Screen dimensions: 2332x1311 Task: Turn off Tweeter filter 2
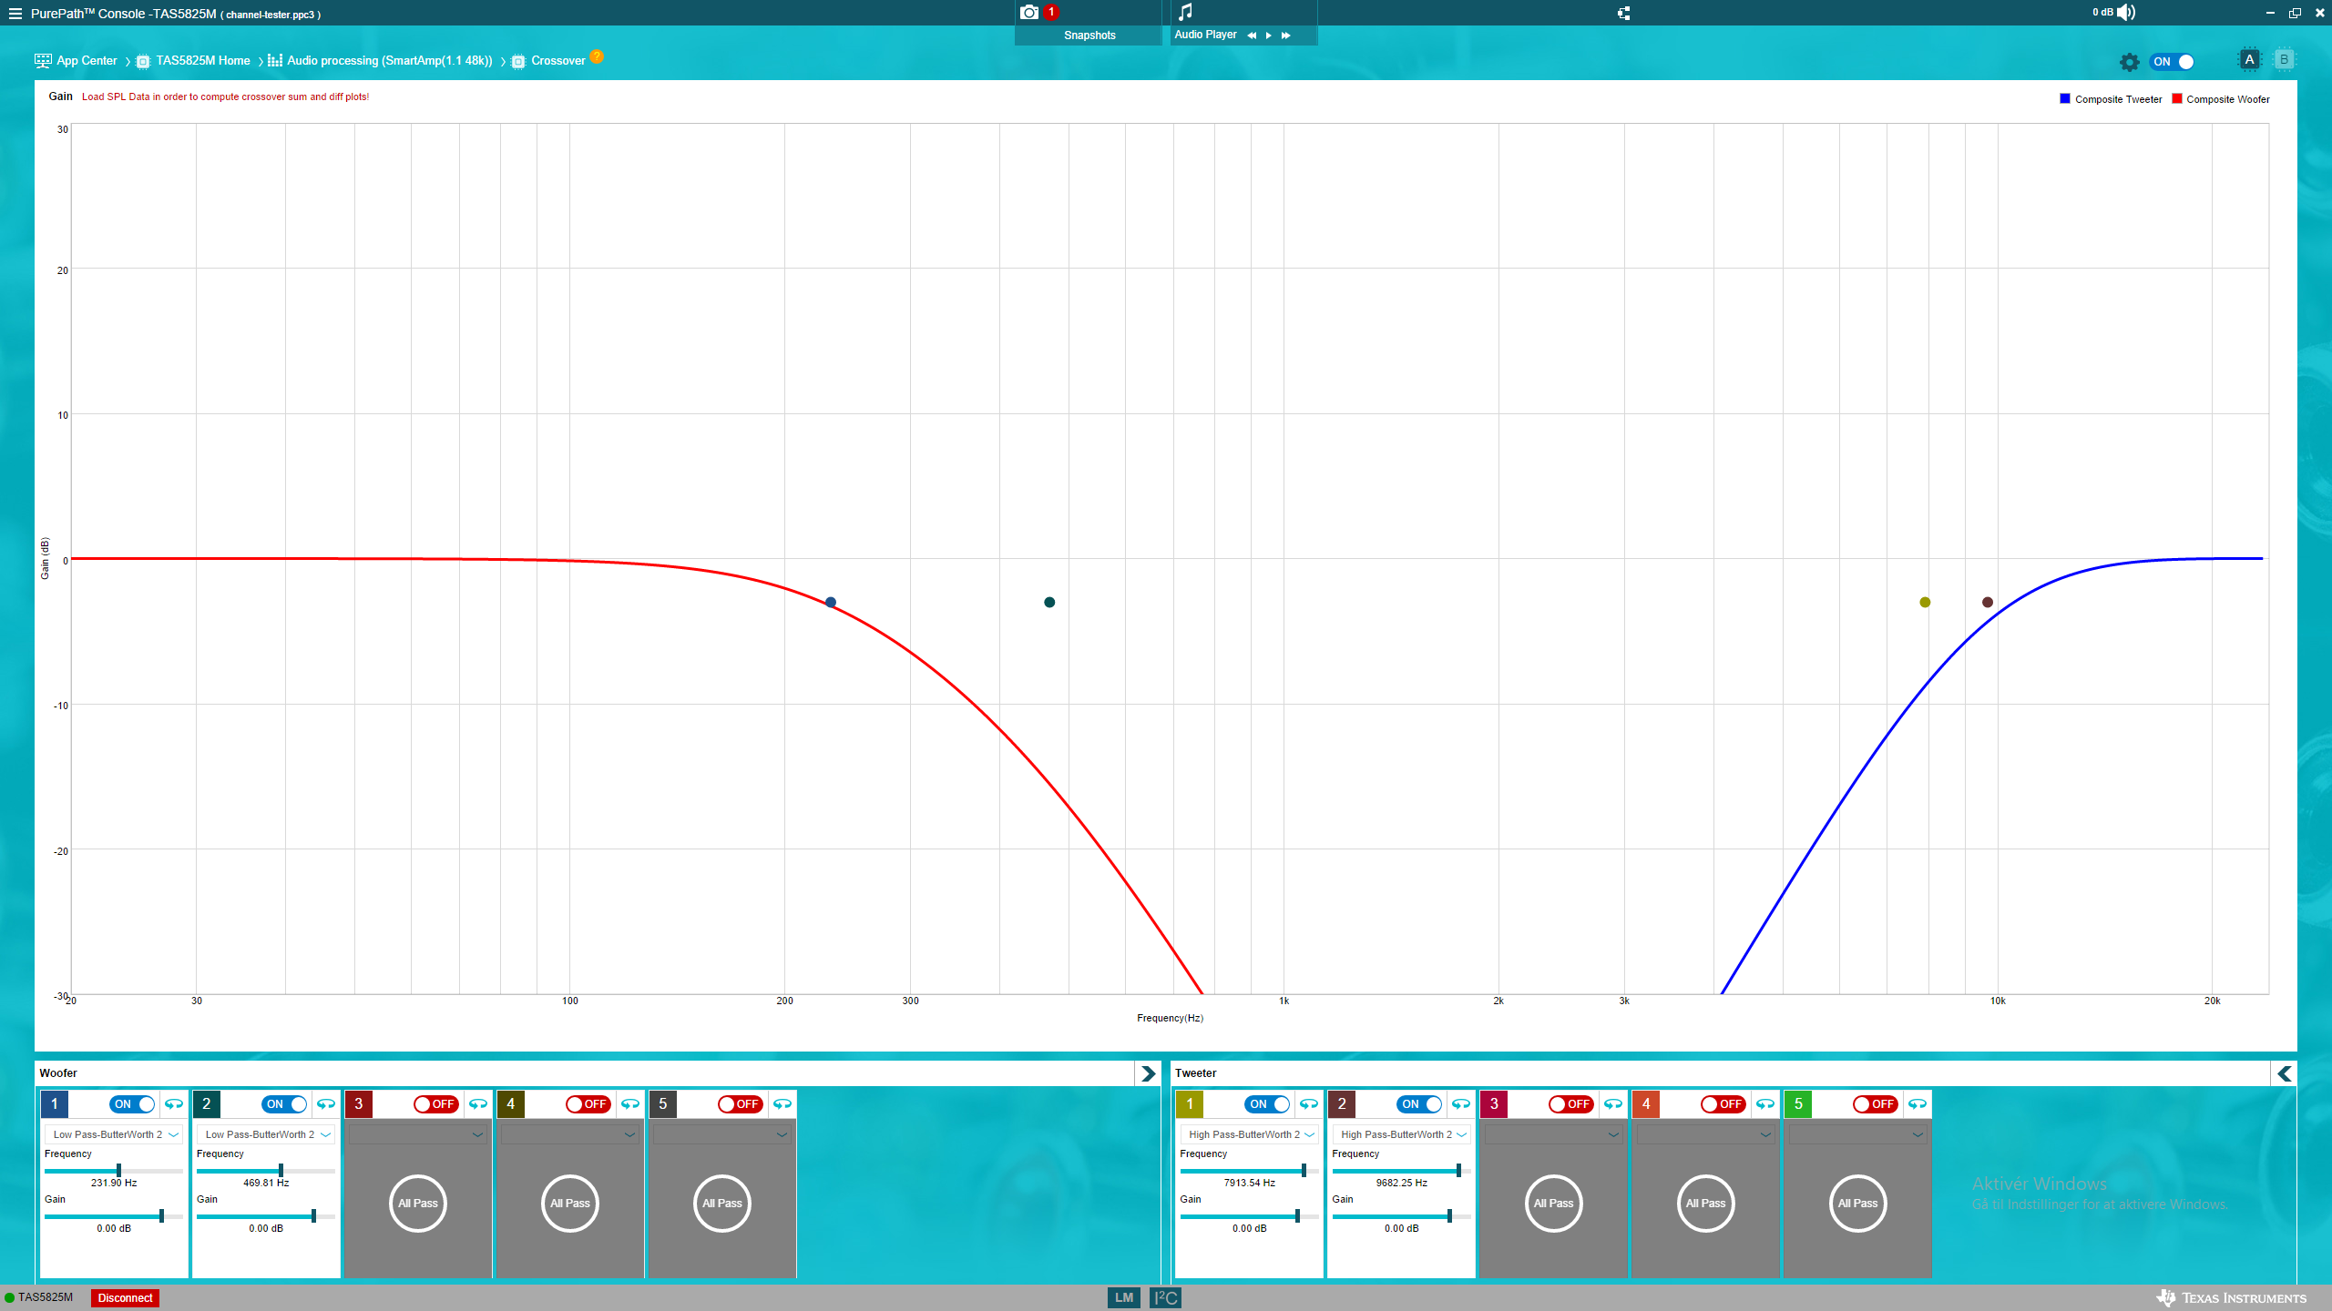(x=1418, y=1104)
